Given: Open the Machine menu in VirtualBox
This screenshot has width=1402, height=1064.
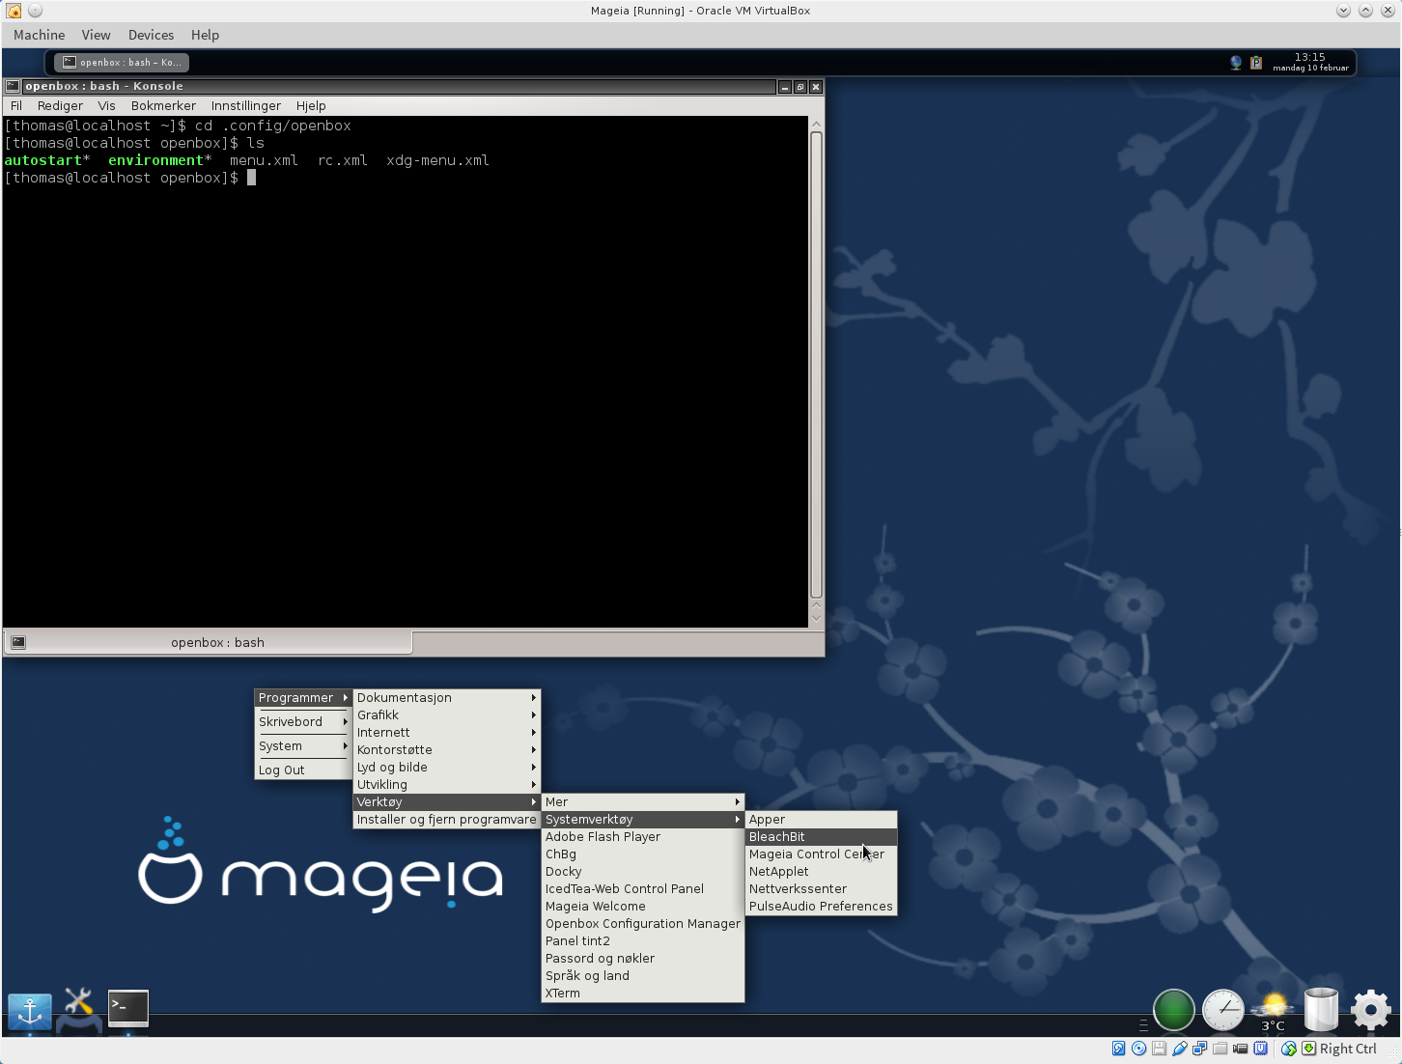Looking at the screenshot, I should point(40,35).
